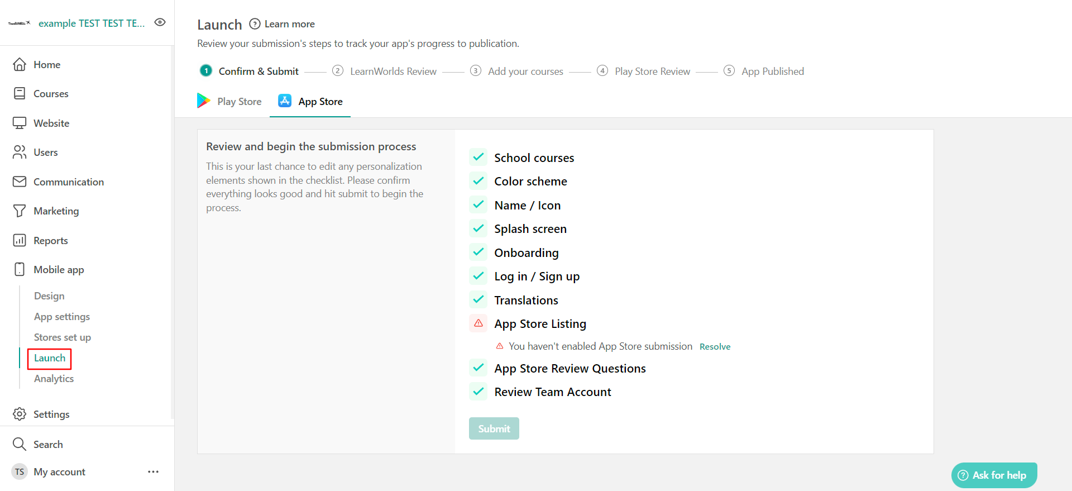Open Design under Mobile app
Screen dimensions: 1072x491
pyautogui.click(x=49, y=295)
